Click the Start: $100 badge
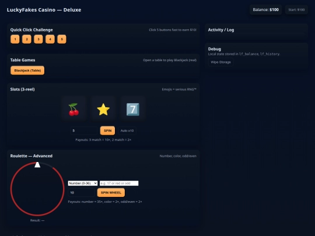Viewport: 315px width, 236px height. point(296,10)
